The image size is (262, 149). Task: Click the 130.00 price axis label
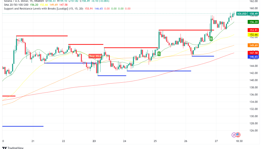(x=254, y=116)
